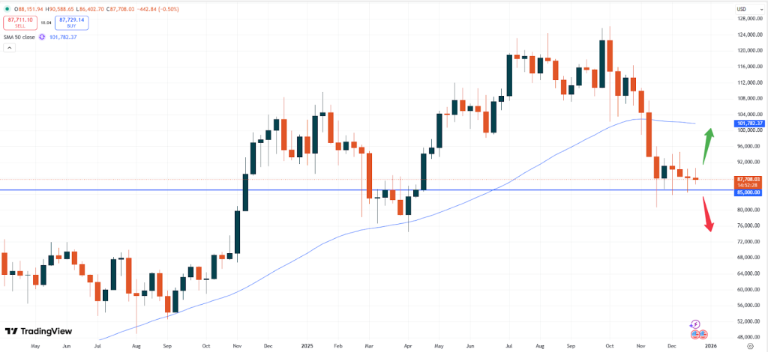Click the first US flag event icon
This screenshot has width=768, height=352.
pyautogui.click(x=694, y=333)
